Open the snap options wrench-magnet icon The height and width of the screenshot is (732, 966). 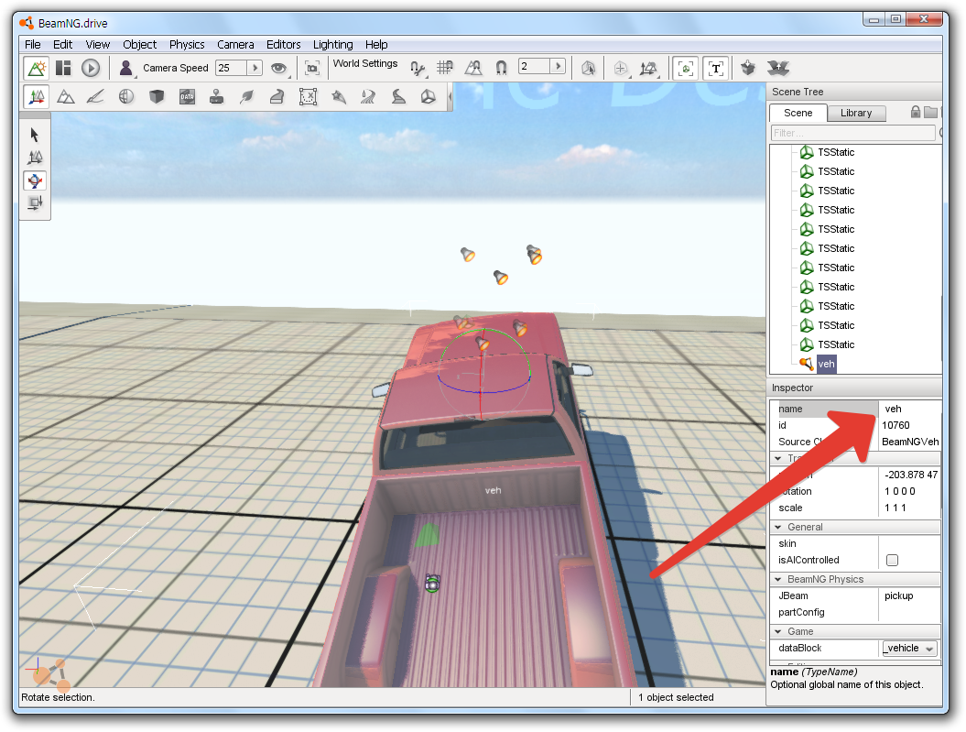[x=418, y=68]
